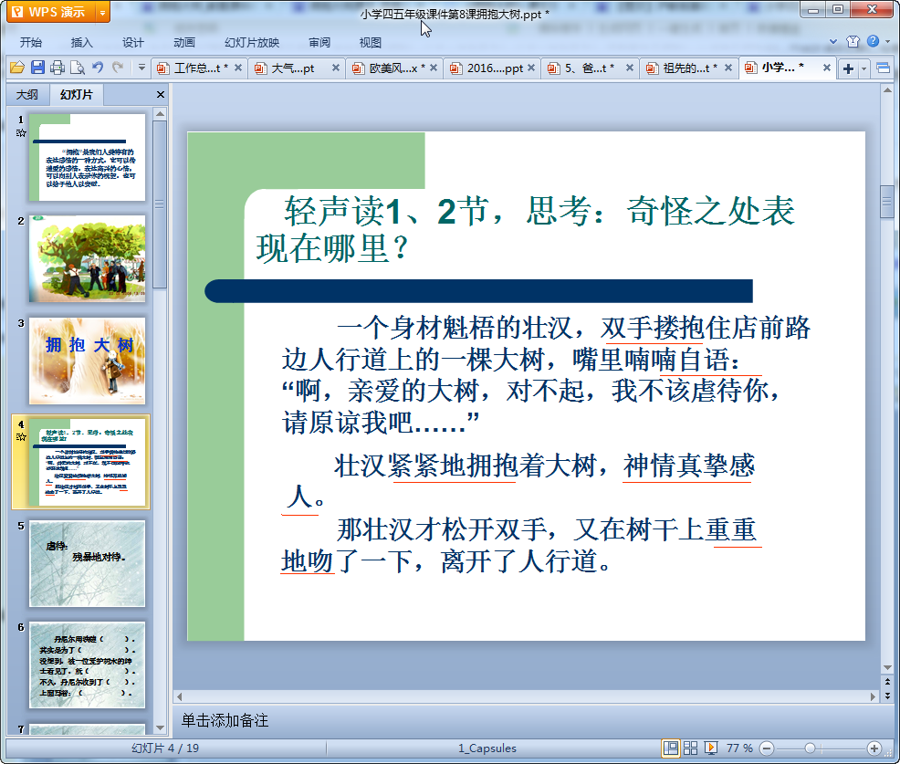Viewport: 900px width, 764px height.
Task: Open the skin shirt icon
Action: click(853, 41)
